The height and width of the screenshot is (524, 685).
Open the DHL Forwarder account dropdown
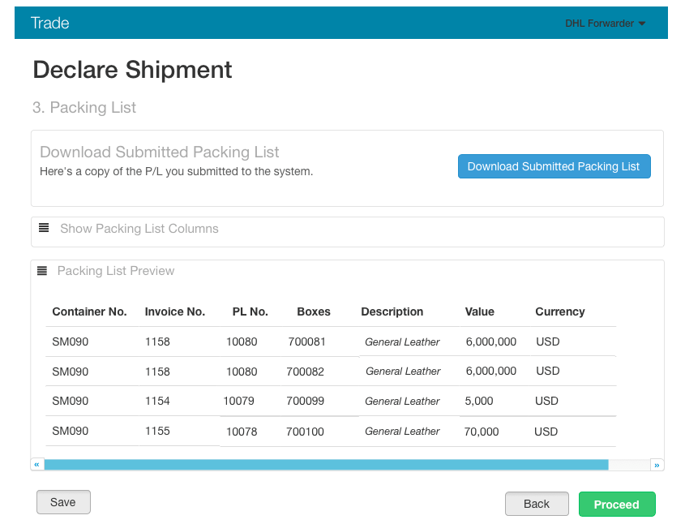(x=605, y=24)
